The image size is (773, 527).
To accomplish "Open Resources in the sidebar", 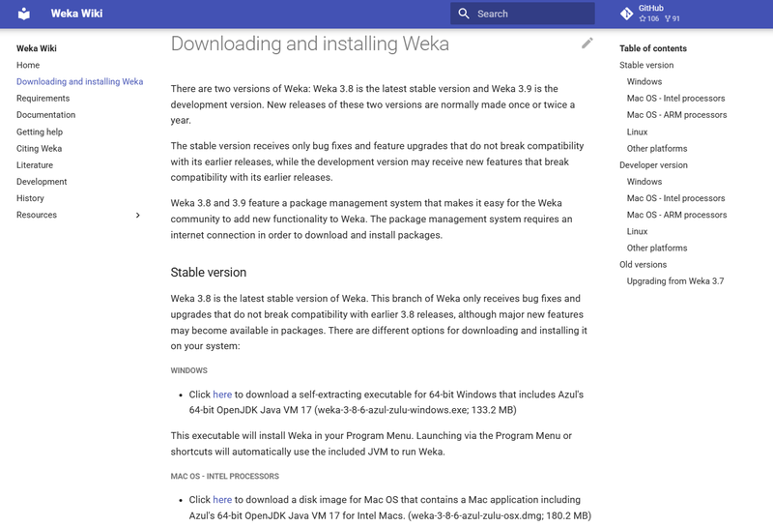I will (37, 215).
